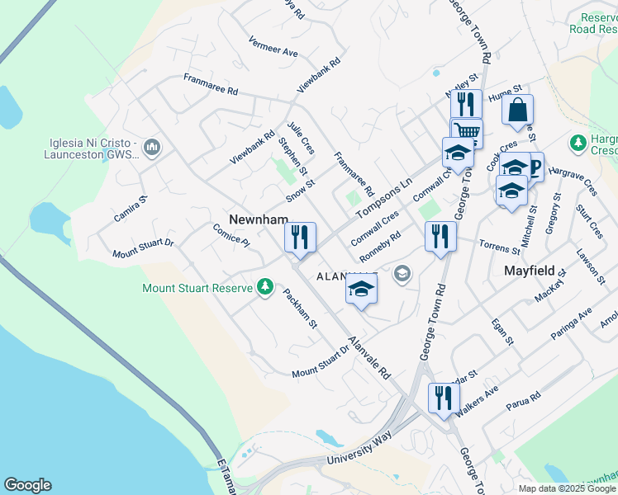Select the Iglesia Ni Cristo place pin
618x495 pixels.
click(x=151, y=148)
